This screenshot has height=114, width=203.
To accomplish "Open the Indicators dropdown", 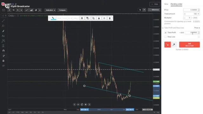I will (50, 10).
